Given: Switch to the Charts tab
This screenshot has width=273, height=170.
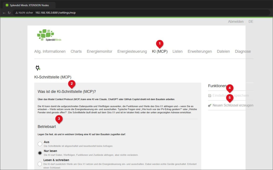Looking at the screenshot, I should click(x=76, y=51).
